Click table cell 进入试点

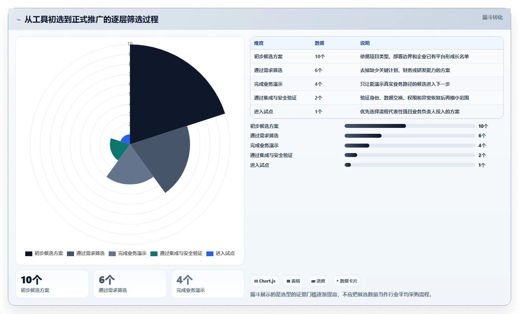pos(263,112)
